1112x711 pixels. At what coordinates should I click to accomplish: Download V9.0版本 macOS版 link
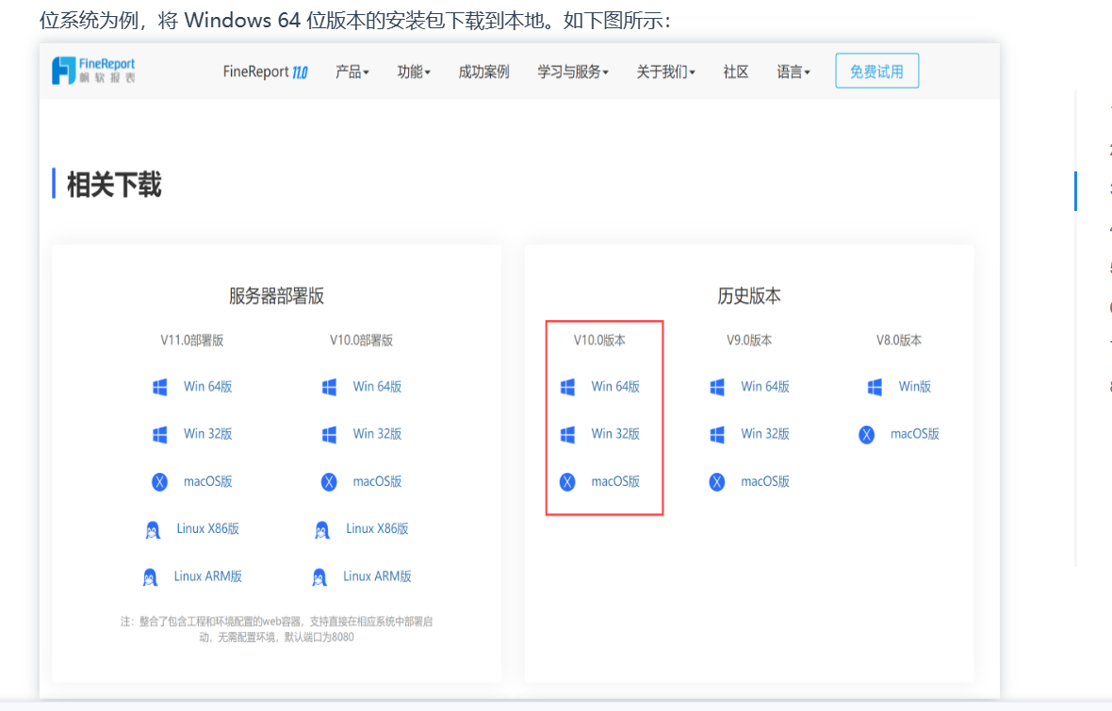(765, 481)
